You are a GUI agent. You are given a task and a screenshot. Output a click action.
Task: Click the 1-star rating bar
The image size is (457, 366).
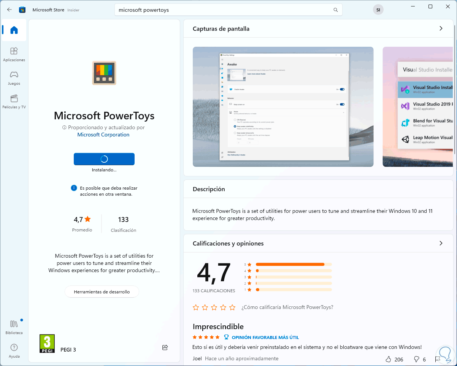294,290
